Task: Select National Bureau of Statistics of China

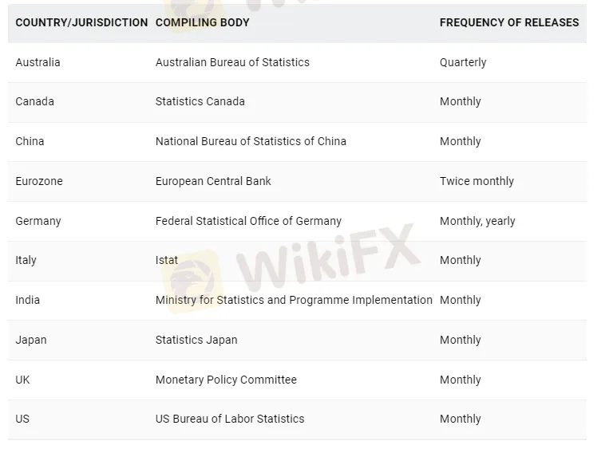Action: point(251,141)
